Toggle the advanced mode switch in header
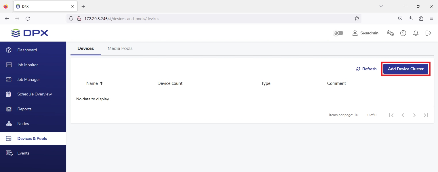The width and height of the screenshot is (438, 172). pyautogui.click(x=338, y=33)
